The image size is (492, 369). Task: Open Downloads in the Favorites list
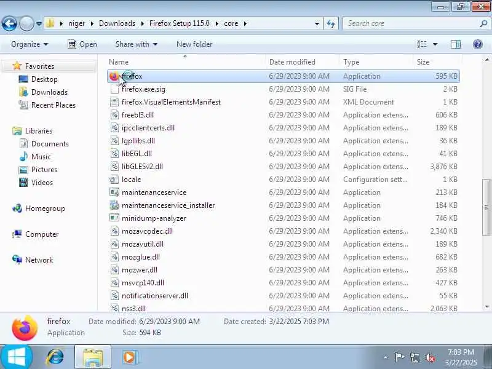(x=49, y=92)
